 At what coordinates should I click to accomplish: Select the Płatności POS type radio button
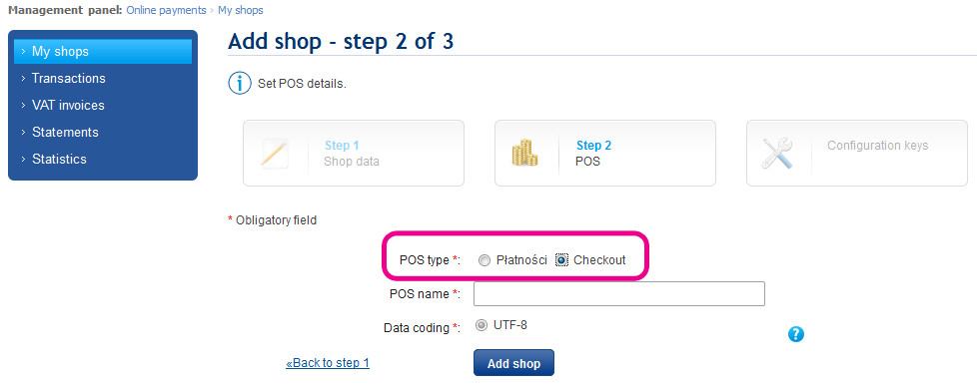(485, 260)
